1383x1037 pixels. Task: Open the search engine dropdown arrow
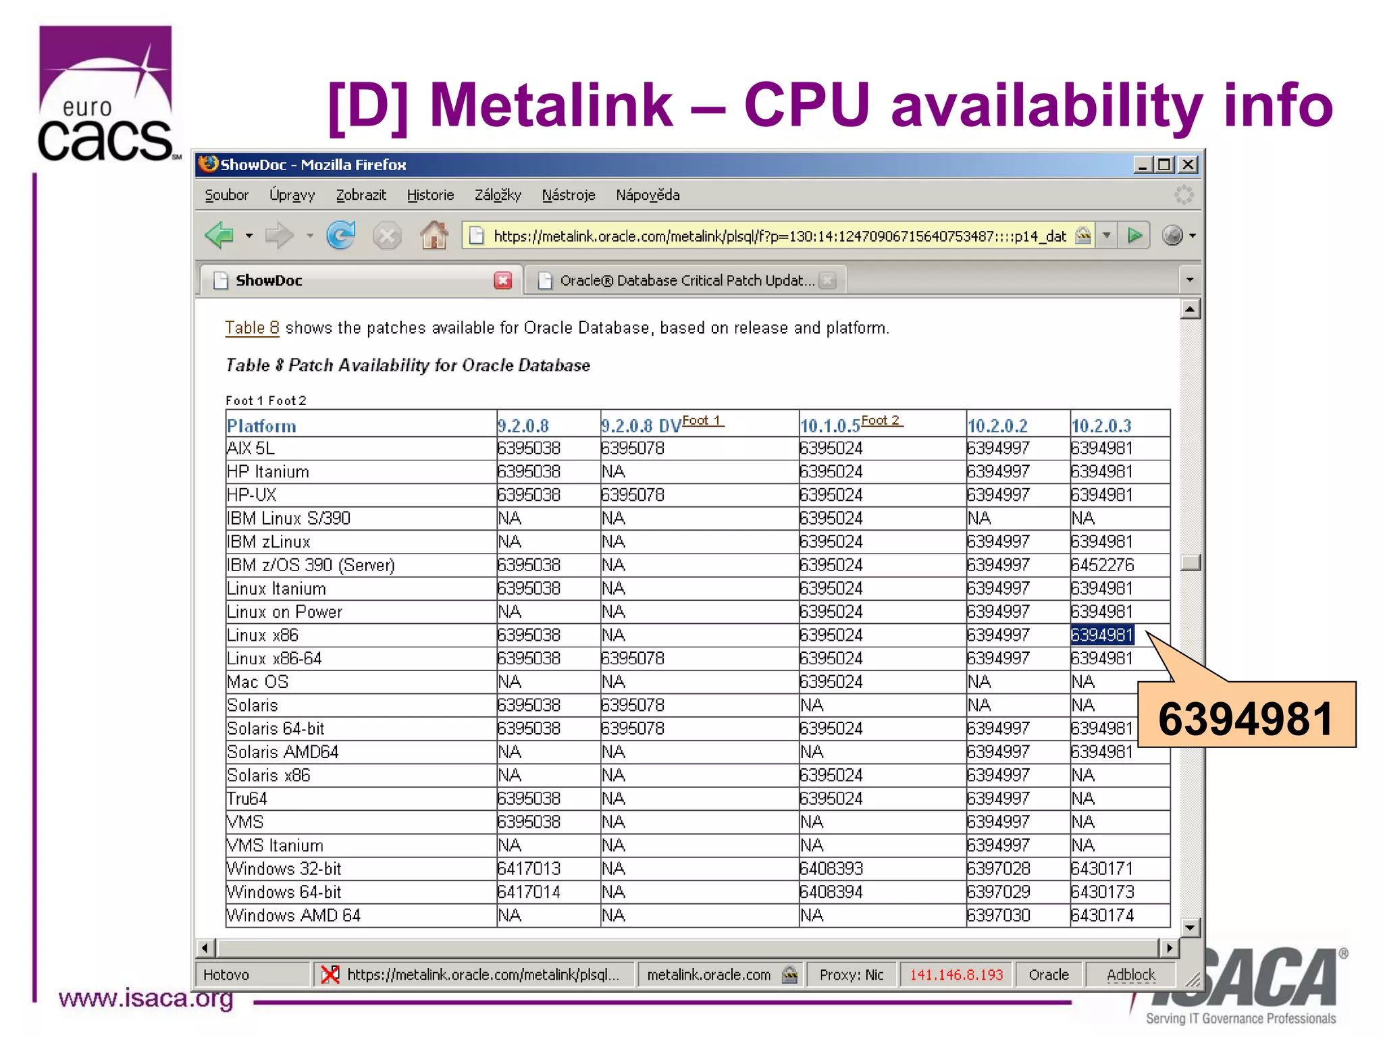1193,236
